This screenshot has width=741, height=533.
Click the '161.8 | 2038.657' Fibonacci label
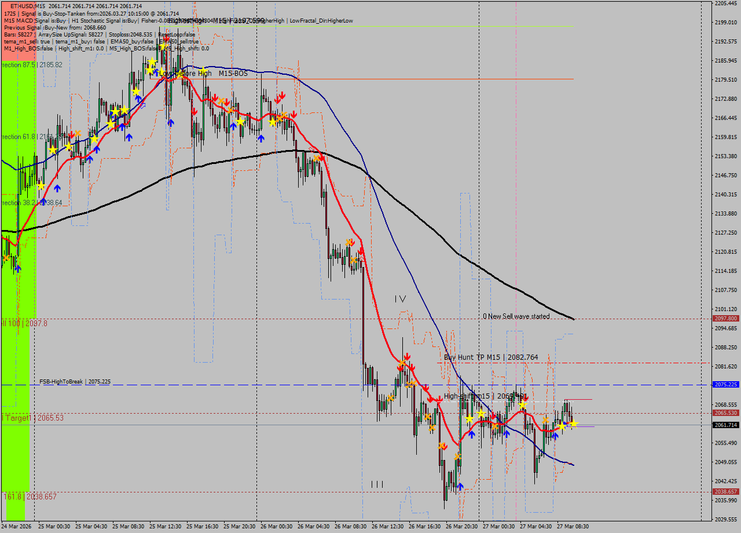coord(30,497)
